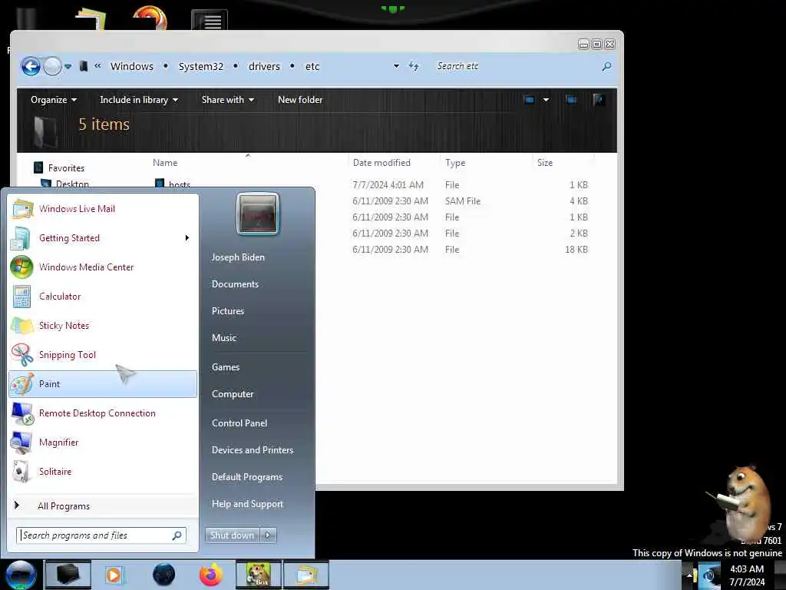Click the user account picture tile
Screen dimensions: 786x590
tap(258, 214)
